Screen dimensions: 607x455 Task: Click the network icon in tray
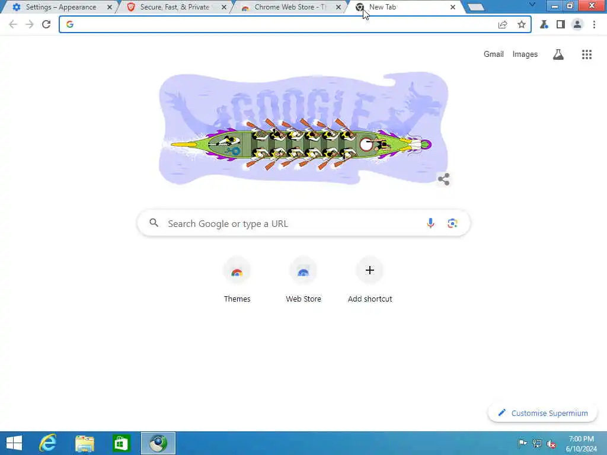[x=536, y=443]
